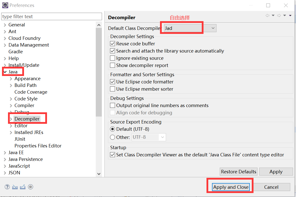This screenshot has width=296, height=197.
Task: Click the Oomph preference recorder icon
Action: pos(30,187)
